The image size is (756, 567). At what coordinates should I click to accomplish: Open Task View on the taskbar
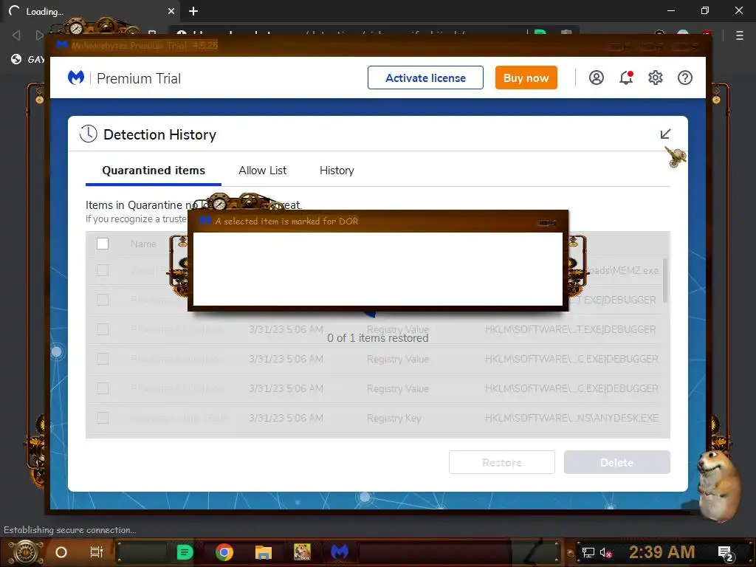(x=97, y=552)
